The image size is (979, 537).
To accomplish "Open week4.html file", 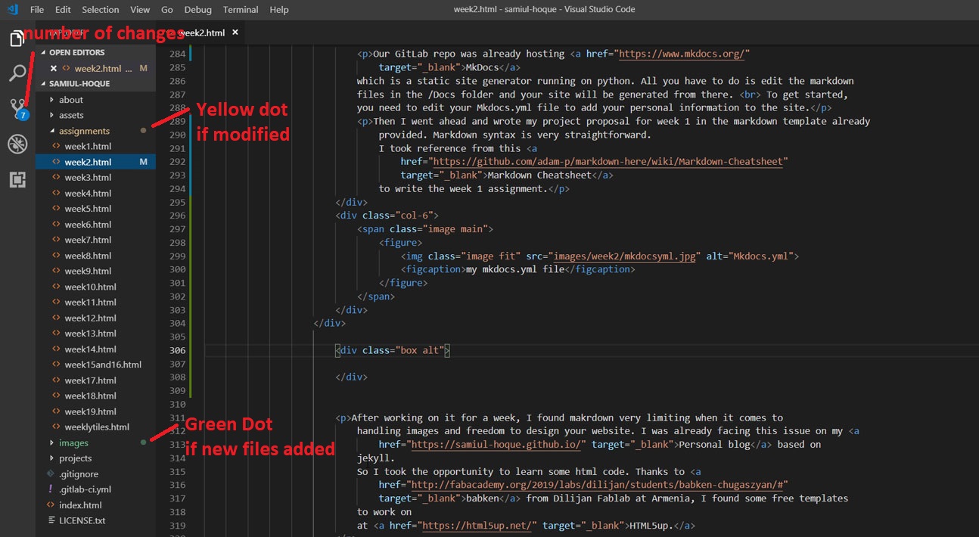I will [x=95, y=193].
